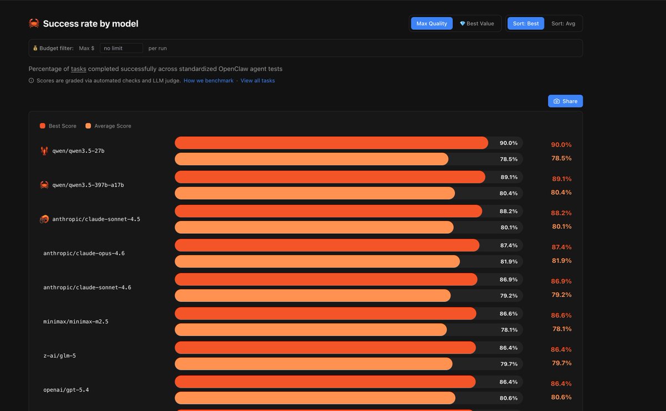Click the right-column 79.2% value for claude-sonnet-4.6
Screen dimensions: 666x411
coord(562,295)
